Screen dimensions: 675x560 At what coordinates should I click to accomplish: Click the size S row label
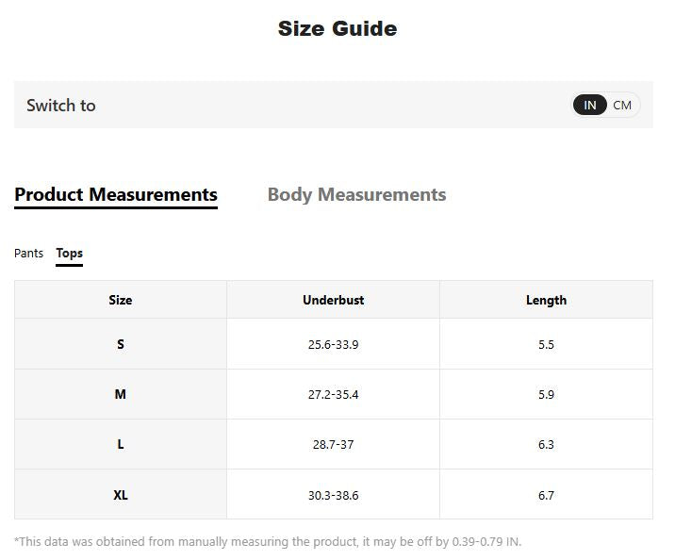[x=121, y=344]
